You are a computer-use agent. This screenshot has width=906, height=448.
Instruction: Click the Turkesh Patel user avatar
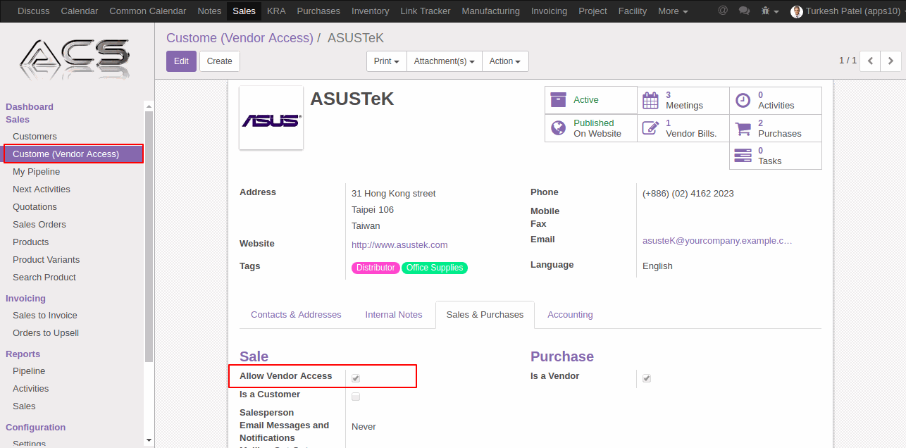coord(797,11)
